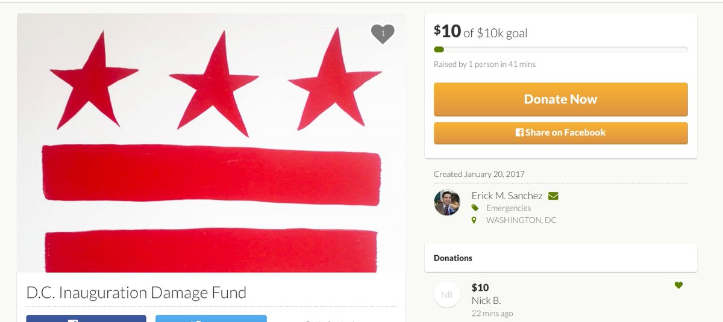Screen dimensions: 723x322
Task: Click the envelope icon beside Erick M. Sanchez
Action: coord(554,196)
